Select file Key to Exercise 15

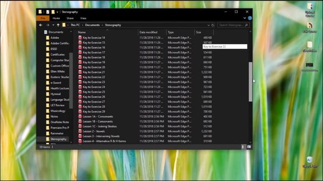94,42
